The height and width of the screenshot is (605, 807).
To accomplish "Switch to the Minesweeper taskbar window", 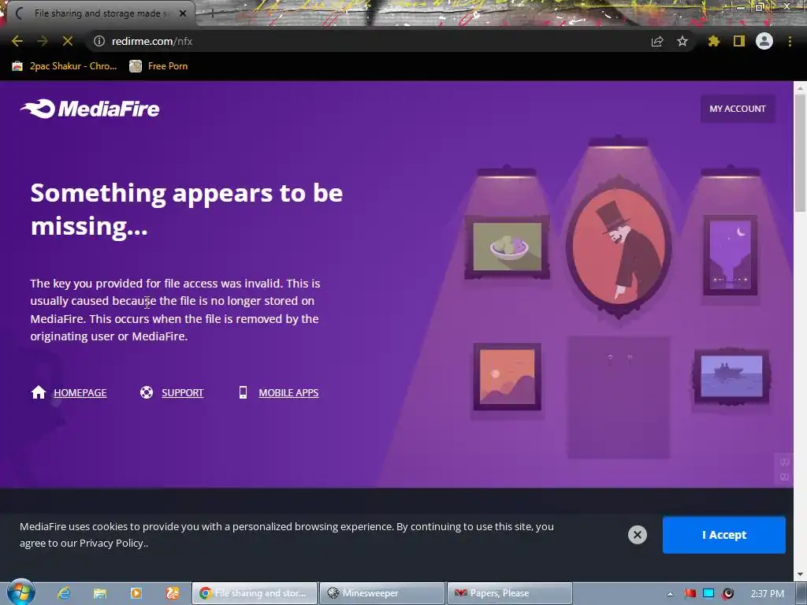I will tap(382, 593).
